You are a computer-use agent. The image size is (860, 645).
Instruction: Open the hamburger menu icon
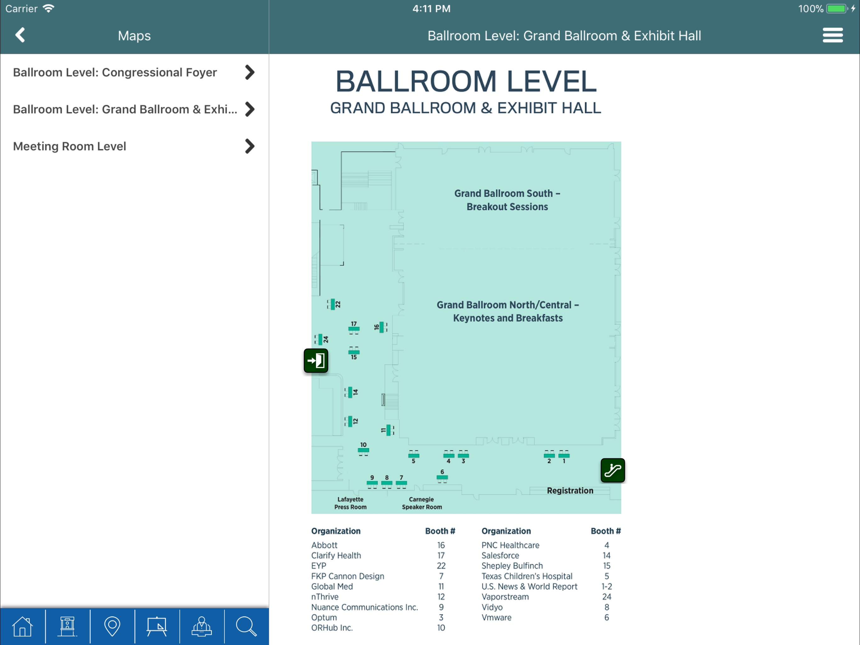click(x=832, y=35)
